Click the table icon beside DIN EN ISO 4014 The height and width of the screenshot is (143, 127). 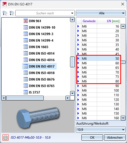coord(26,53)
